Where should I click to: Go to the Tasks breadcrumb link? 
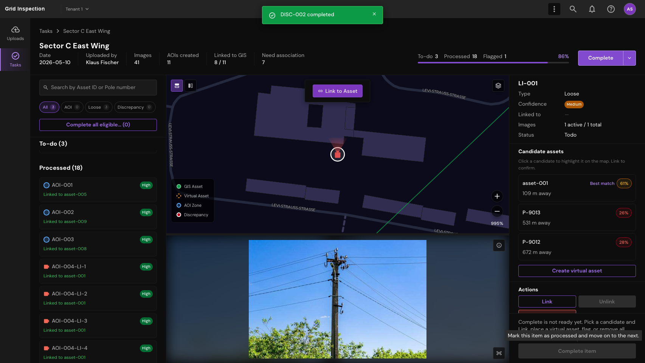[46, 31]
